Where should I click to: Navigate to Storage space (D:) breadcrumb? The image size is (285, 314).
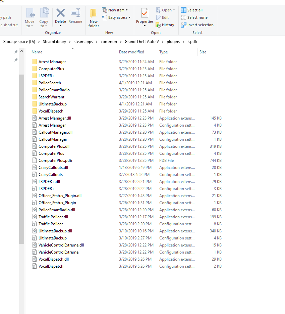tap(19, 42)
